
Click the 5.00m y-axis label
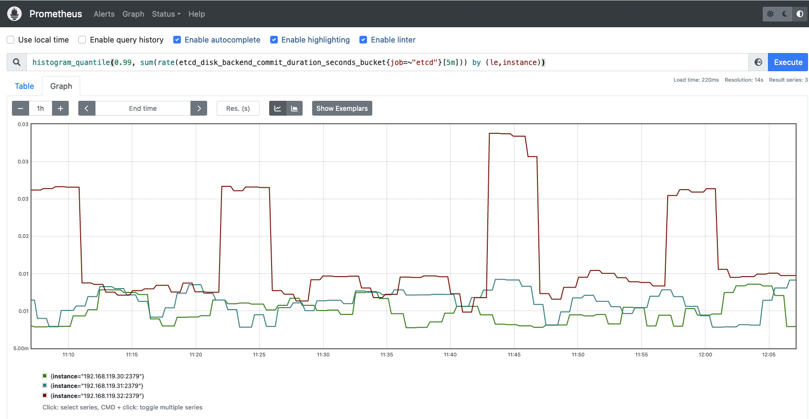(x=21, y=348)
